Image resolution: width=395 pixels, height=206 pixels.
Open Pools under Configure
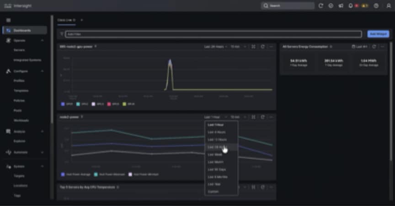(x=18, y=110)
